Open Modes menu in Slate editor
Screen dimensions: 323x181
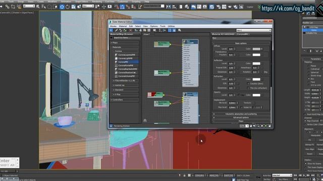coord(113,26)
